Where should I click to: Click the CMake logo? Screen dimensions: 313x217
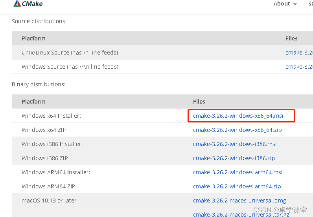(x=28, y=4)
